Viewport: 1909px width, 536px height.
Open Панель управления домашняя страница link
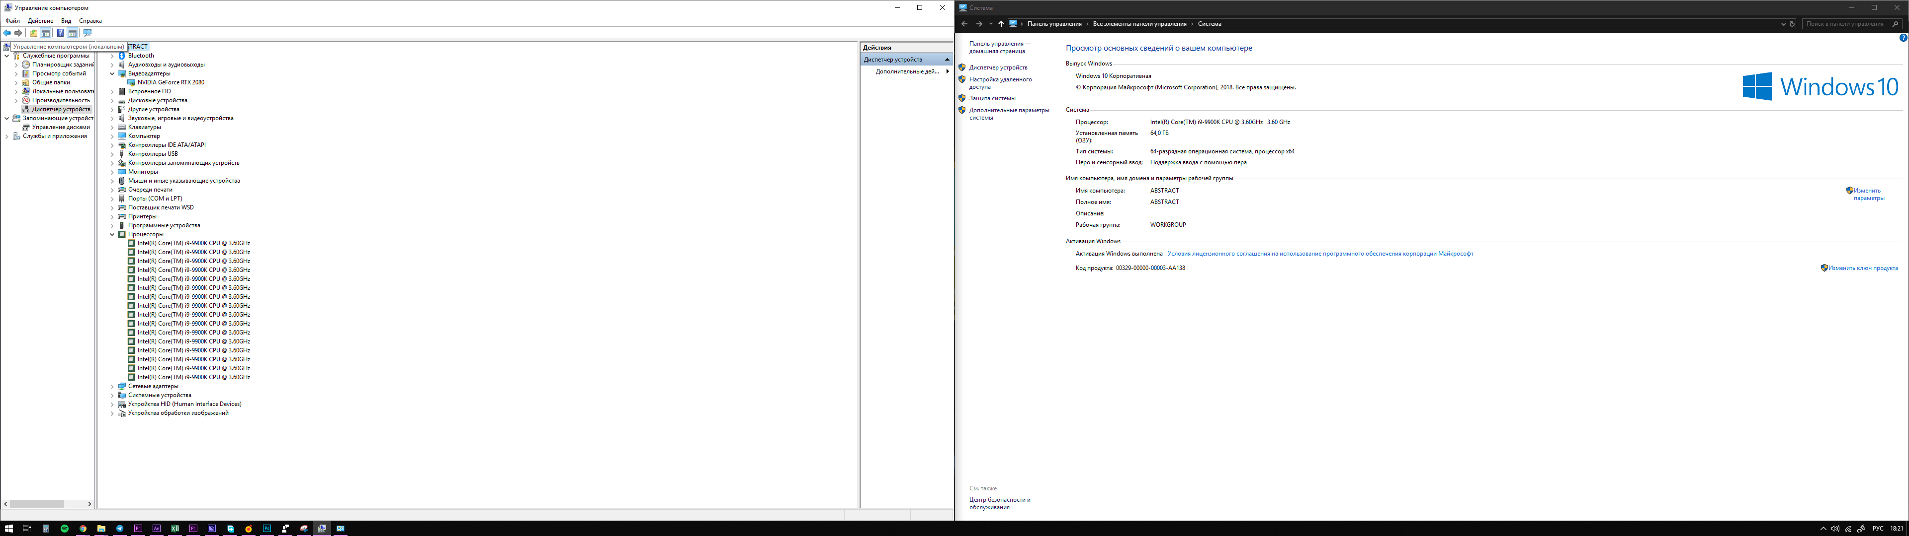click(x=1000, y=47)
